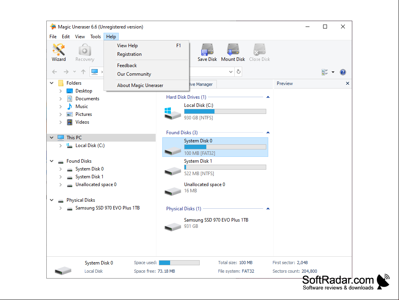Click the 'Physical Disks (1)' section header text
Viewport: 399px width, 300px height.
click(x=184, y=209)
